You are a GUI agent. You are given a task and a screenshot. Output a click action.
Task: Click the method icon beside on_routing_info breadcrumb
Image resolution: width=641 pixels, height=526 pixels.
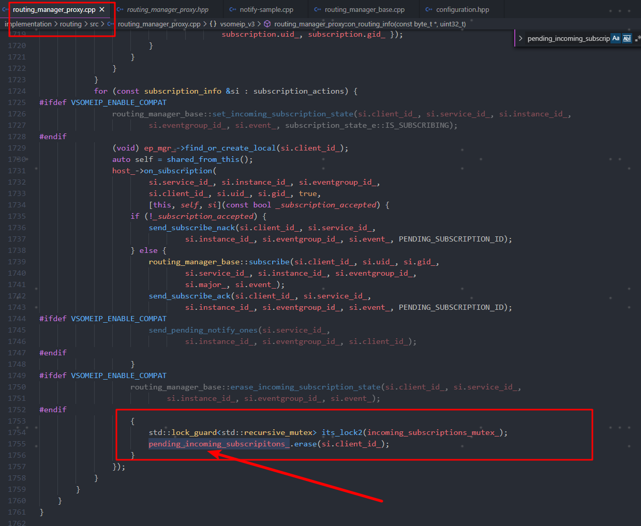[267, 24]
